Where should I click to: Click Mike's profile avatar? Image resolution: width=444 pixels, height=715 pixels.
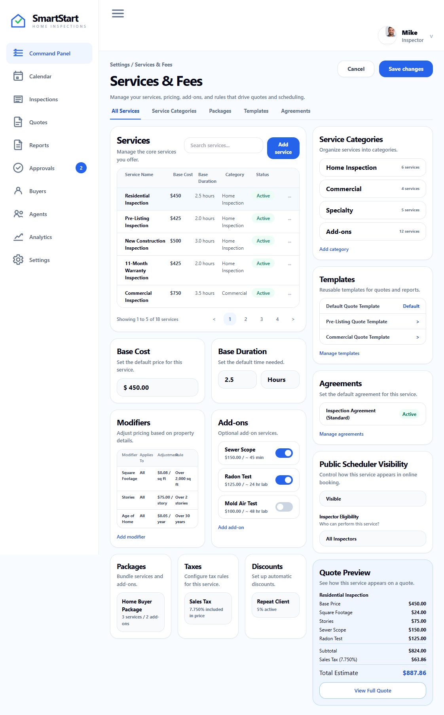pos(388,36)
